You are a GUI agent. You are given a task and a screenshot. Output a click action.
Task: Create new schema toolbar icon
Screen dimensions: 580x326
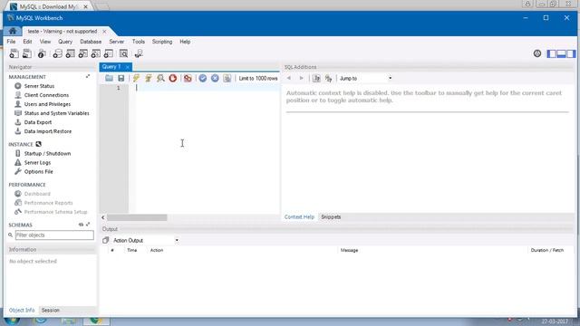coord(57,53)
